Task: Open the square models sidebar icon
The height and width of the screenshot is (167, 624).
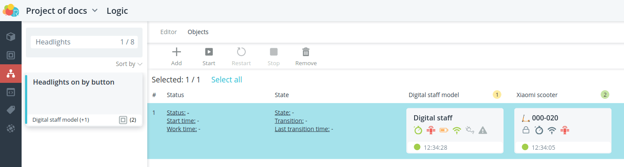Action: 11,55
